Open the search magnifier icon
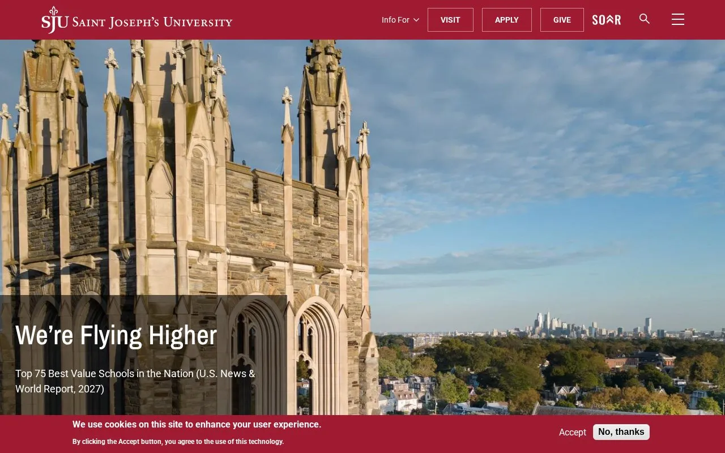Viewport: 725px width, 453px height. [x=644, y=19]
